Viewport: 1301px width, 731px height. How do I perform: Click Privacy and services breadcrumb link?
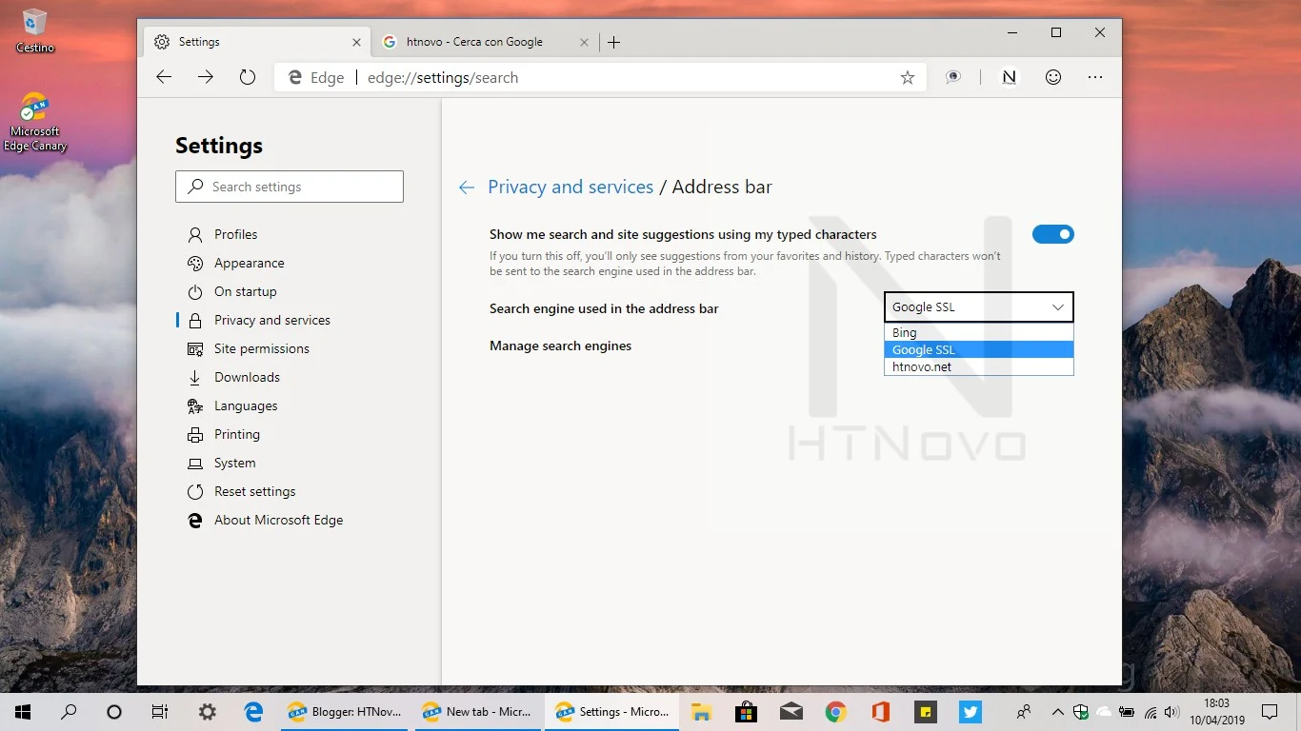pos(570,187)
